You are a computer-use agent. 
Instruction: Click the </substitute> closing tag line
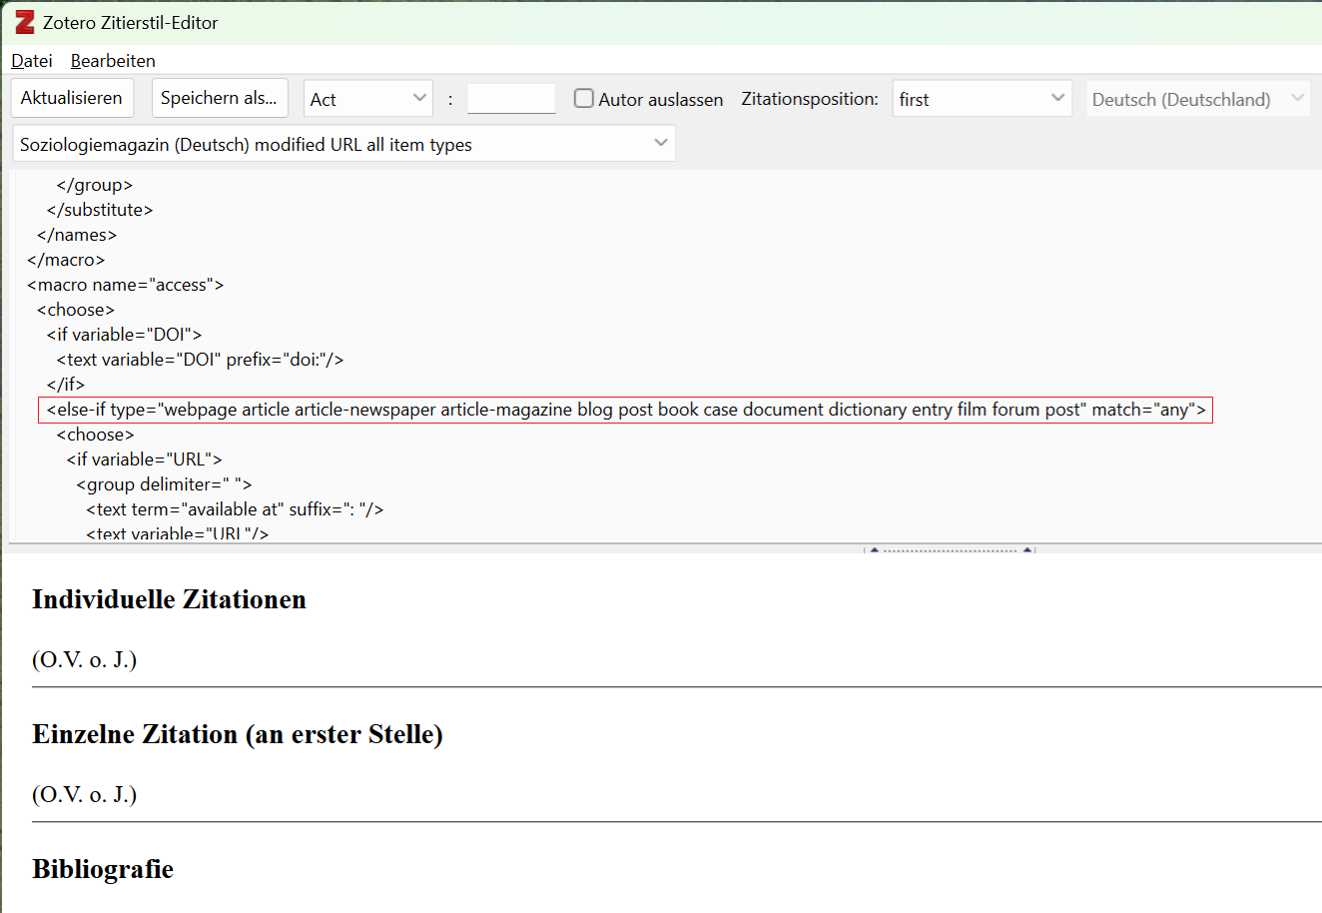pyautogui.click(x=100, y=210)
